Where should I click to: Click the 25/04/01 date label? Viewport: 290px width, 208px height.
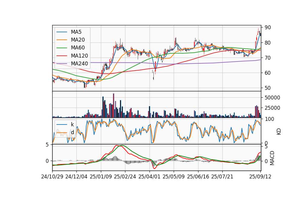tap(150, 177)
